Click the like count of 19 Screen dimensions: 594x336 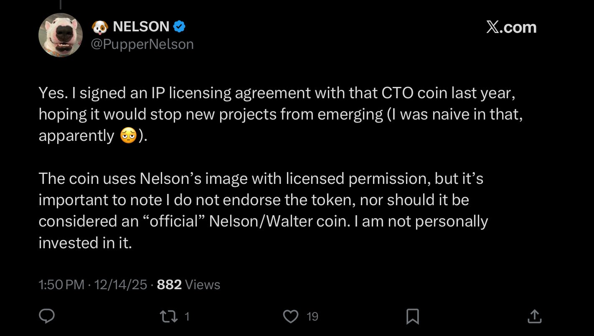pos(312,317)
